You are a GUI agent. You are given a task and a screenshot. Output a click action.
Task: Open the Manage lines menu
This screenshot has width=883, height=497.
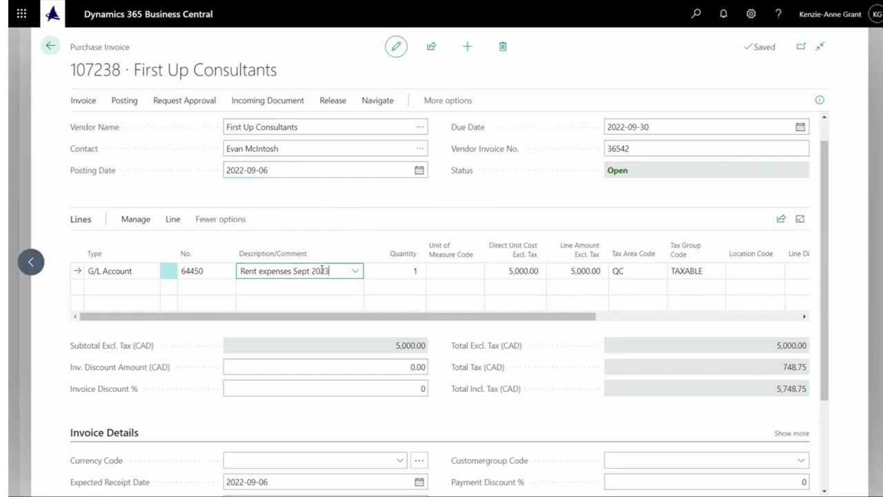point(135,219)
